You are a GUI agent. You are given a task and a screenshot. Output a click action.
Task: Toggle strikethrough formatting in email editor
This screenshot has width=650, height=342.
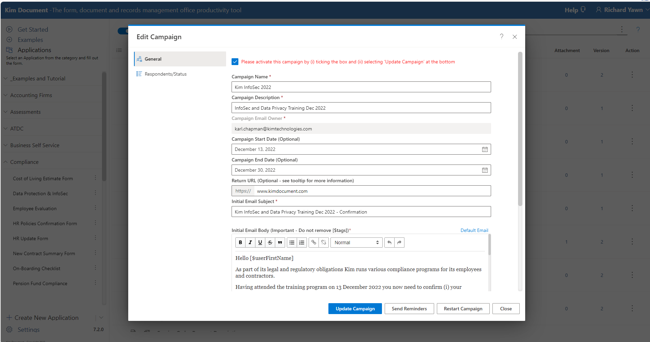[x=270, y=243]
